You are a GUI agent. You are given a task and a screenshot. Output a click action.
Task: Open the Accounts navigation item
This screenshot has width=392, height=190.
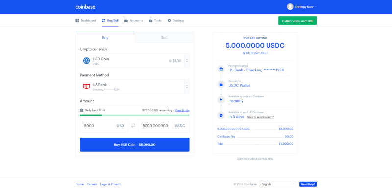[x=133, y=20]
